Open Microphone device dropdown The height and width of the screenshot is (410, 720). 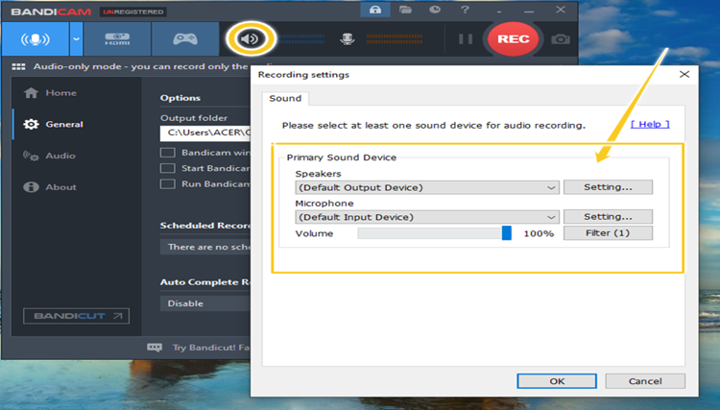pos(427,217)
